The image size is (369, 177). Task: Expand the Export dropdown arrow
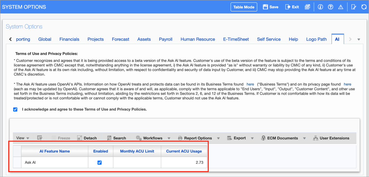(x=252, y=138)
